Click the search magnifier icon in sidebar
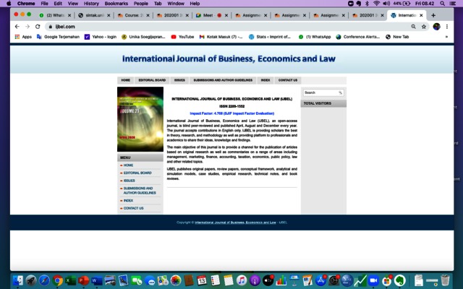Screen dimensions: 463x289 pyautogui.click(x=340, y=92)
